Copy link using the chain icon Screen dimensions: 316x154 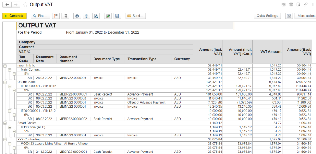click(x=306, y=5)
